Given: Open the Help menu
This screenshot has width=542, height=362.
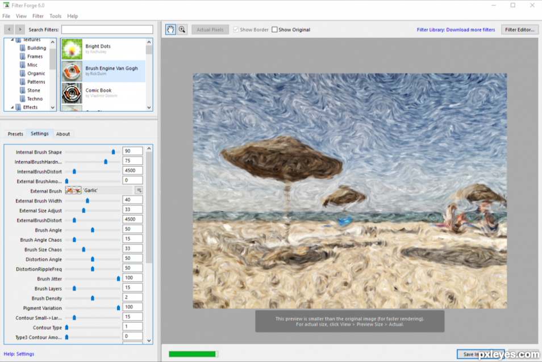Looking at the screenshot, I should [73, 16].
